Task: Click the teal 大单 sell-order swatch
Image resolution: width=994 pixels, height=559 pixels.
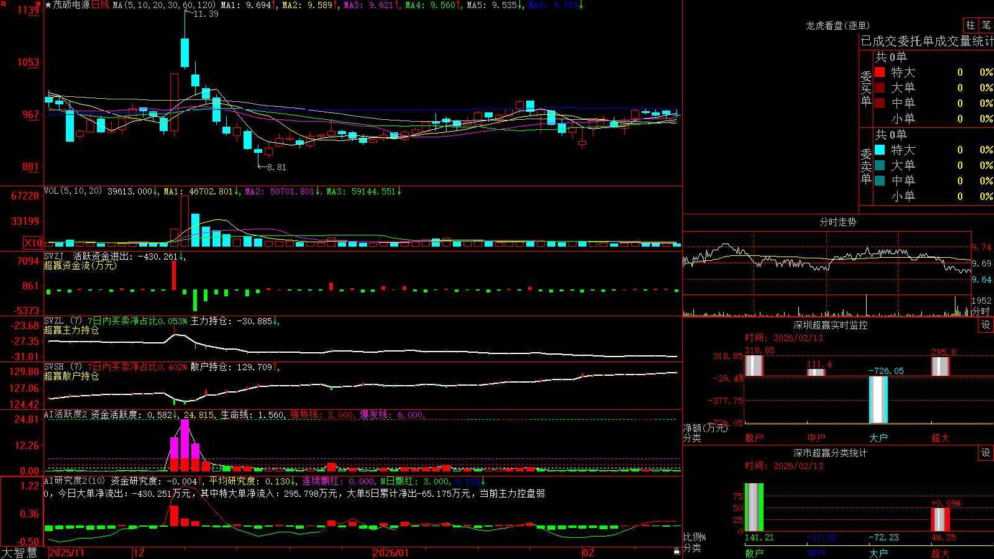Action: click(880, 165)
